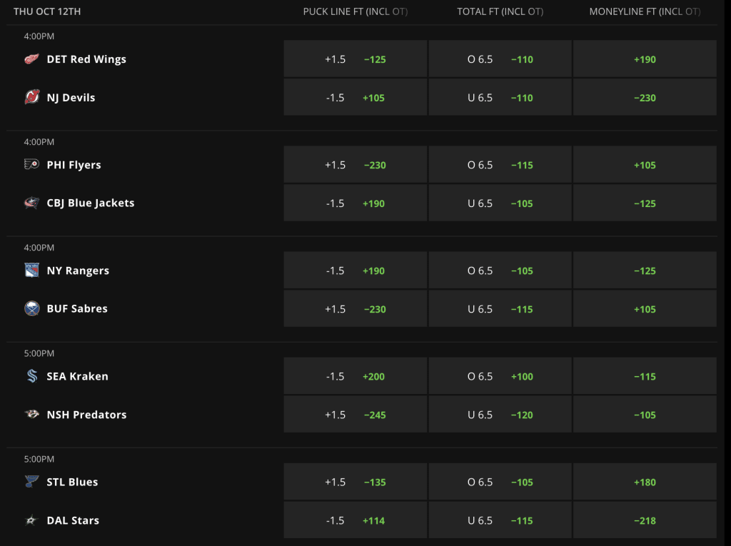
Task: Bet SEA Kraken moneyline -115
Action: point(645,376)
